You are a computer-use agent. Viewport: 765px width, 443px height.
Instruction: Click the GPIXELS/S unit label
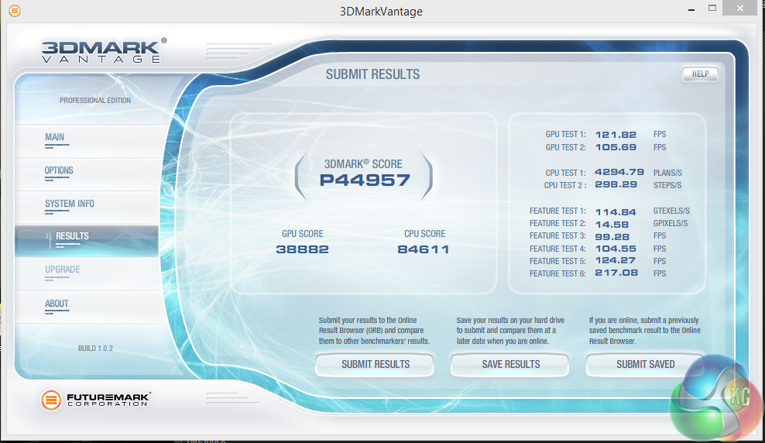671,224
